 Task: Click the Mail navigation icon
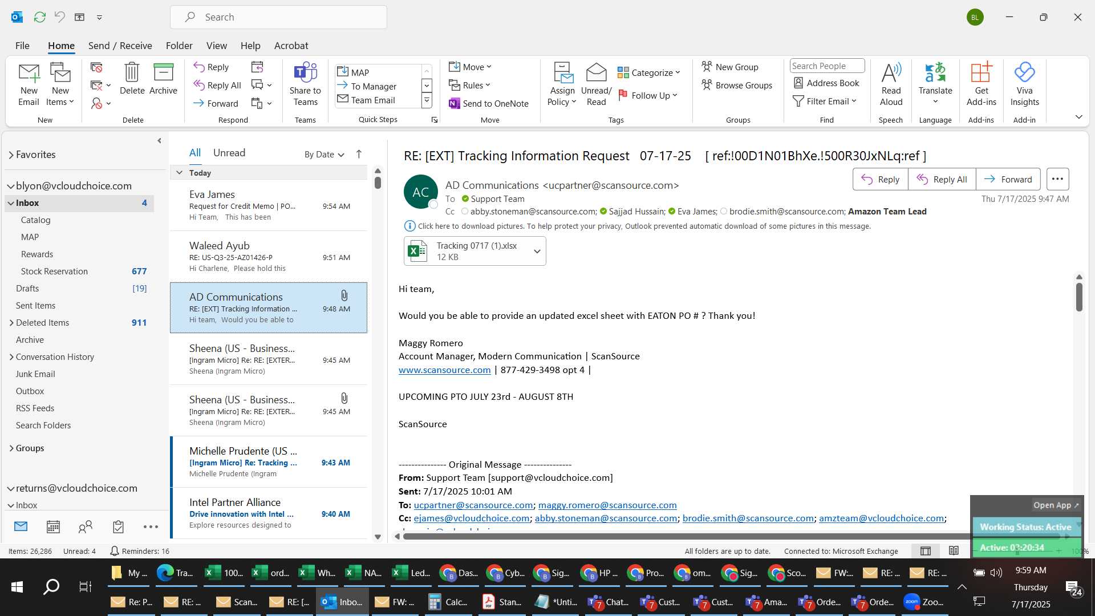pyautogui.click(x=21, y=527)
